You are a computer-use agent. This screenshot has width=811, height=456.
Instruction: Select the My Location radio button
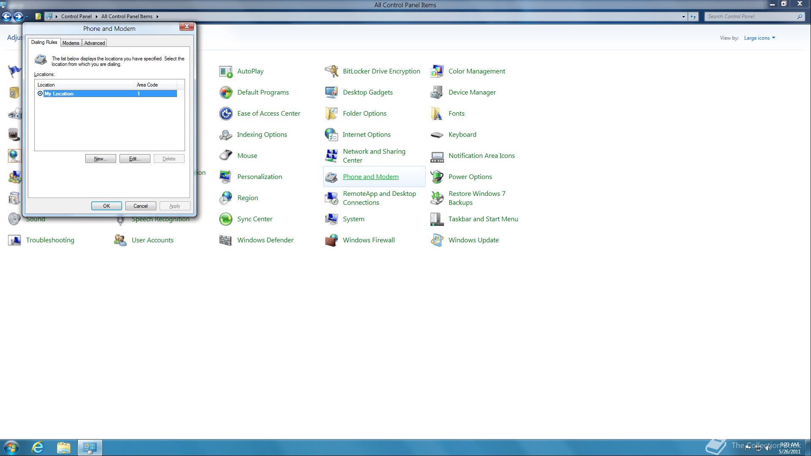coord(40,94)
